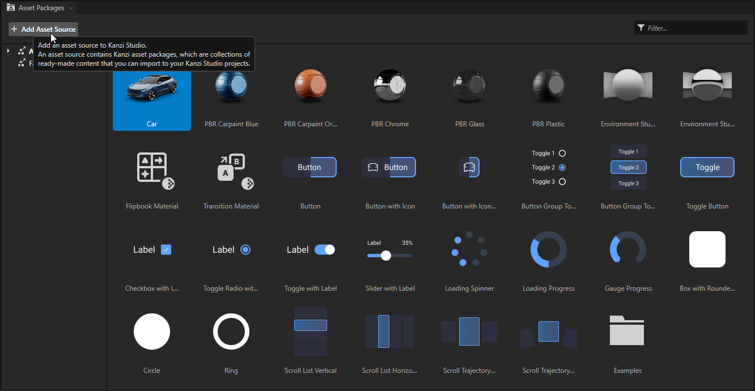The height and width of the screenshot is (391, 755).
Task: Close the Asset Packages tab
Action: [x=70, y=8]
